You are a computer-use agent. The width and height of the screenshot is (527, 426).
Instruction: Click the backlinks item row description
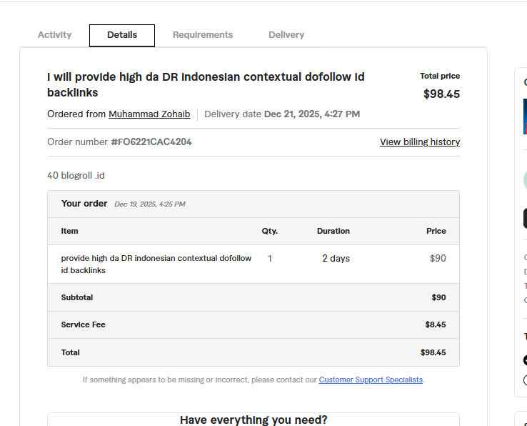[x=156, y=264]
